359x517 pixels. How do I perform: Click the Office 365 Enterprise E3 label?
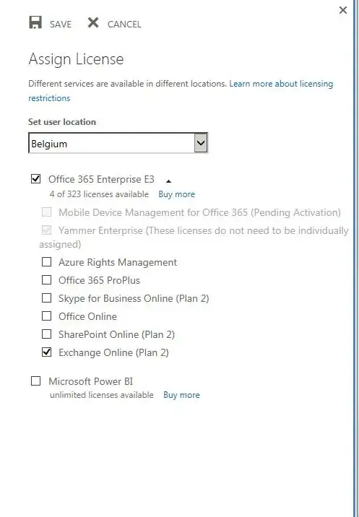pos(101,179)
